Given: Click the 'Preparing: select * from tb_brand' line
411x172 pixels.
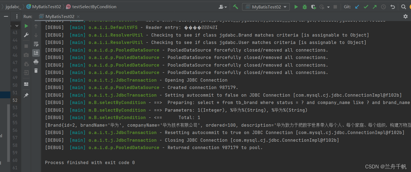Looking at the screenshot, I should tap(228, 102).
